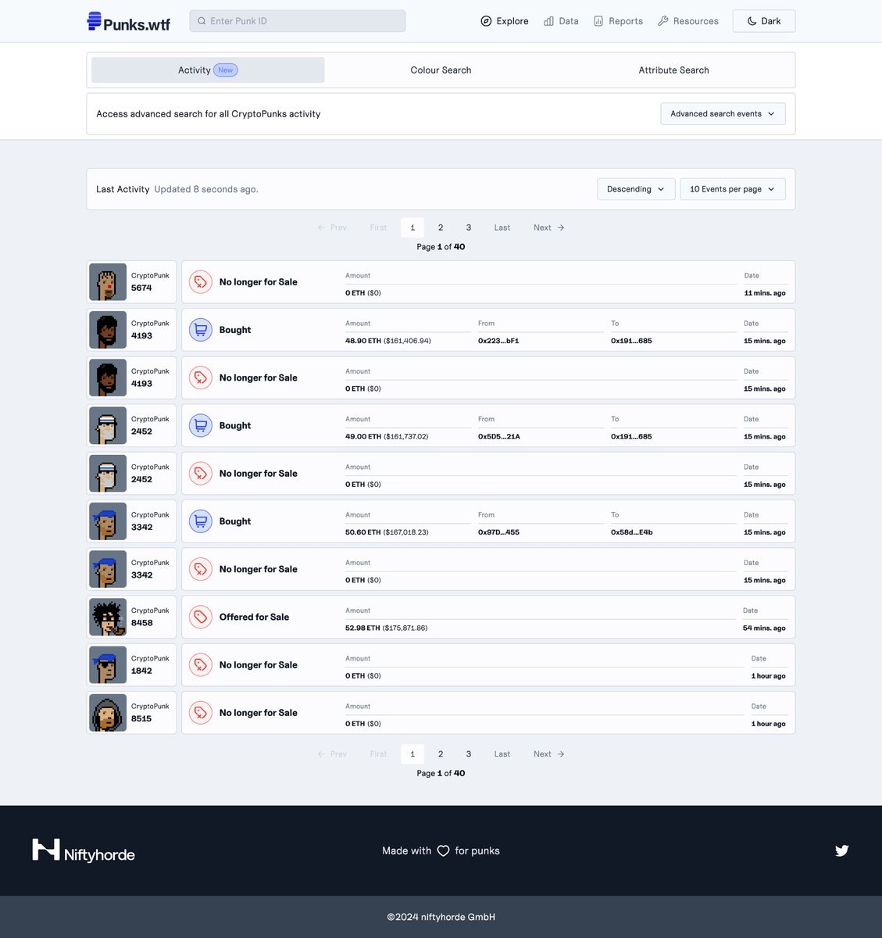This screenshot has height=938, width=882.
Task: Toggle Dark mode button
Action: [x=764, y=21]
